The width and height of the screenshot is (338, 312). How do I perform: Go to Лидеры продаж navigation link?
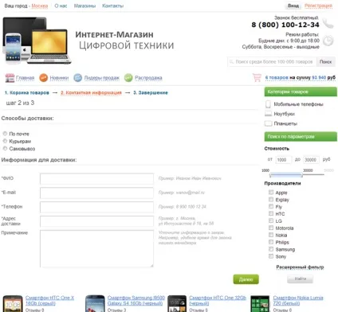102,78
